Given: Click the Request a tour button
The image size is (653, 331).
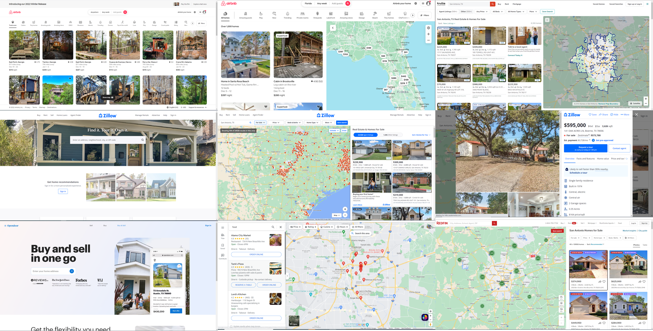Looking at the screenshot, I should tap(585, 148).
